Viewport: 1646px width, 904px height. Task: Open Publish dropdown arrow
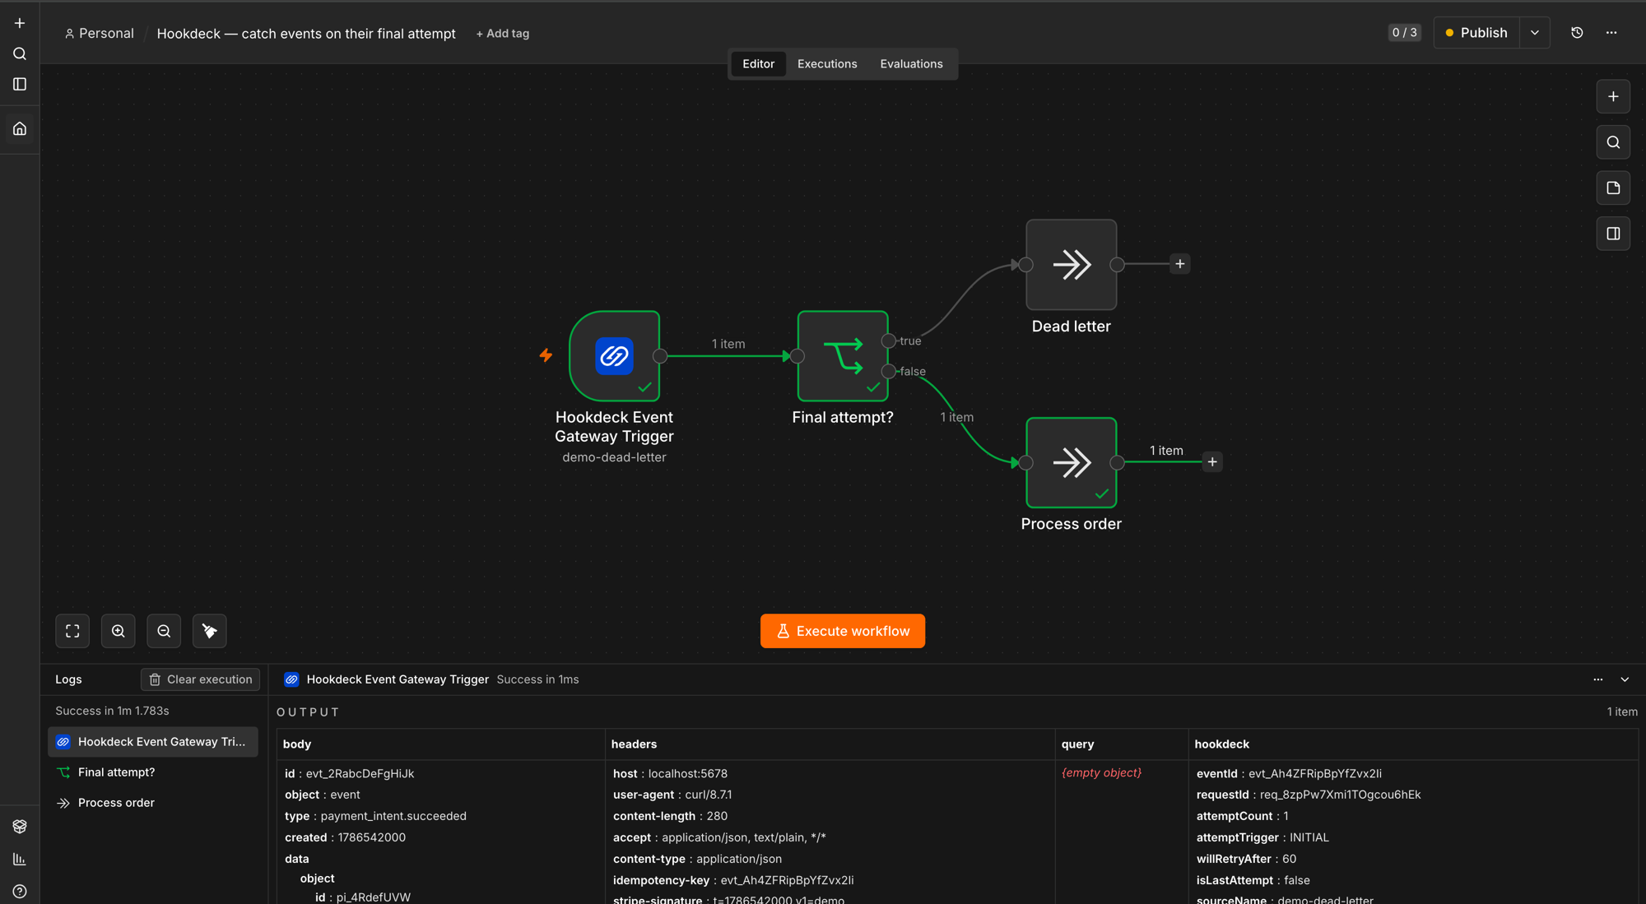click(1534, 33)
